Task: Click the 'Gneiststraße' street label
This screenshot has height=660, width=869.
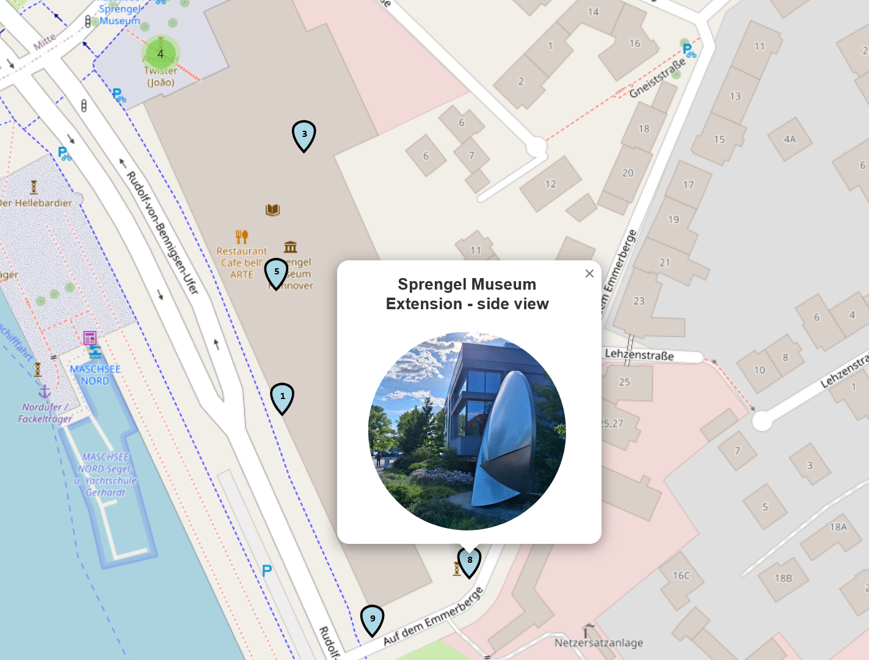Action: pyautogui.click(x=658, y=79)
